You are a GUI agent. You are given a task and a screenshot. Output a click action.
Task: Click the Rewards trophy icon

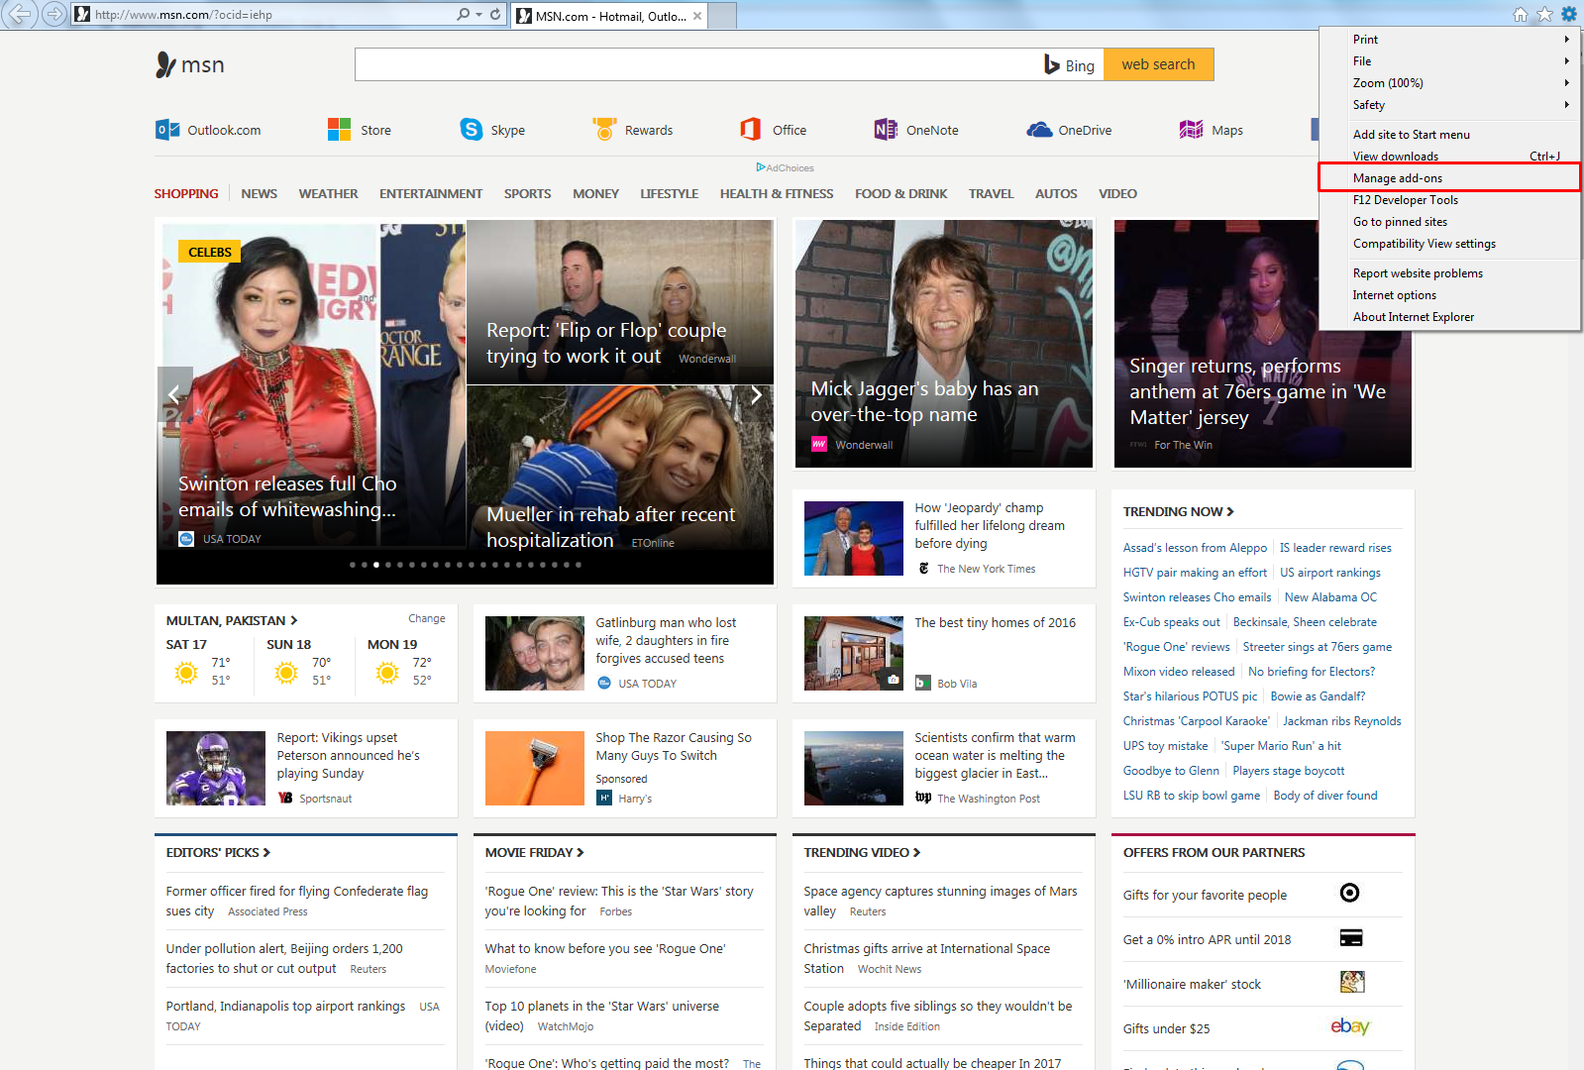point(604,129)
